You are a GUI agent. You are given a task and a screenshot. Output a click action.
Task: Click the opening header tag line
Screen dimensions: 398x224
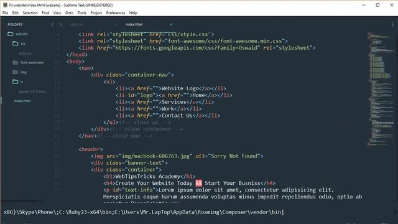(91, 149)
